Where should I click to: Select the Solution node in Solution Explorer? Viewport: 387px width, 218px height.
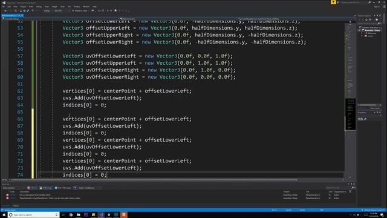pyautogui.click(x=369, y=27)
